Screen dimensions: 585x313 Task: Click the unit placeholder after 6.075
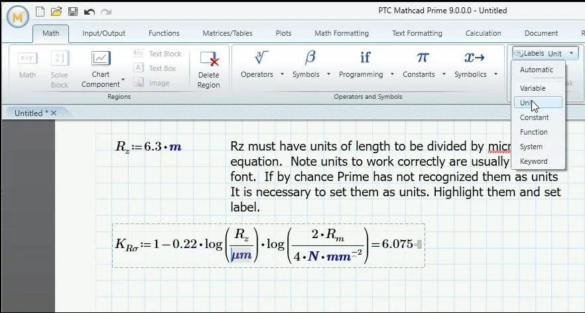(419, 245)
